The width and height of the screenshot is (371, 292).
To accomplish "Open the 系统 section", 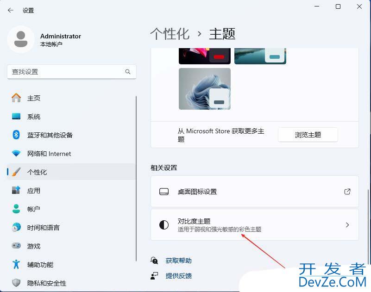I will 71,116.
